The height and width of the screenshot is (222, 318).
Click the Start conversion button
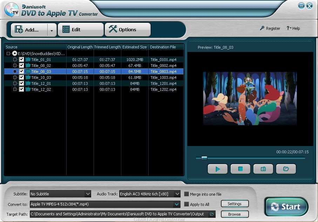pyautogui.click(x=286, y=207)
